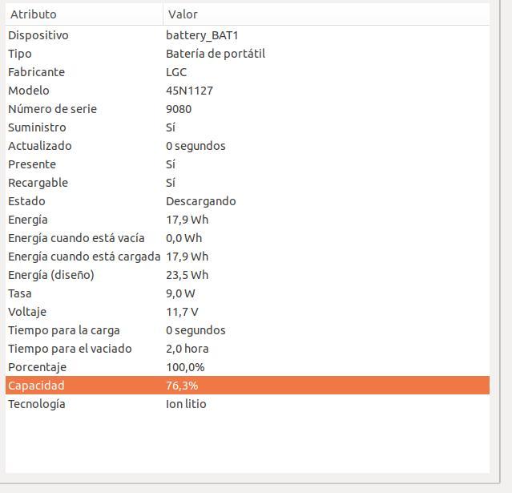This screenshot has width=512, height=493.
Task: Click the 100,0% percentage value
Action: click(185, 367)
